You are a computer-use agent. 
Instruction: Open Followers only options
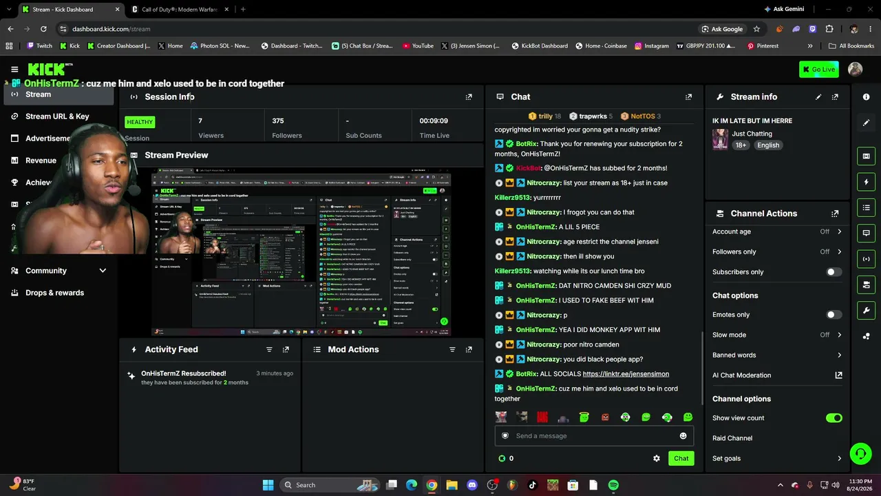tap(777, 252)
